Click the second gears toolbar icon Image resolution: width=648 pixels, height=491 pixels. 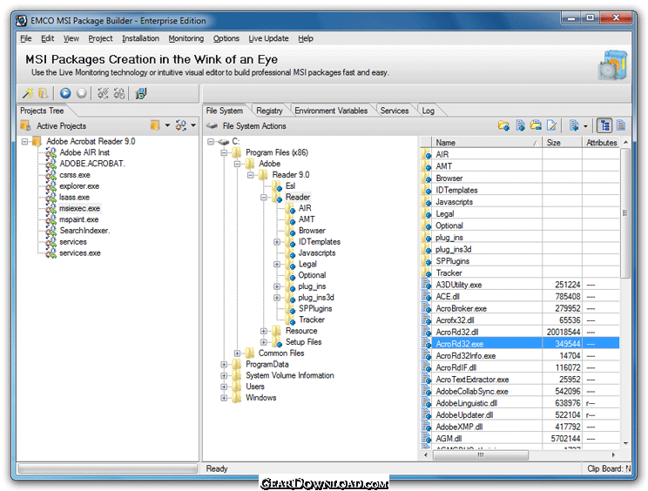119,94
